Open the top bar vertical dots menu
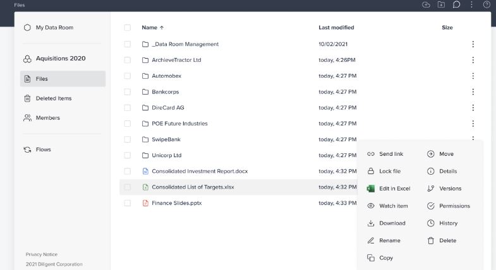The width and height of the screenshot is (496, 270). (471, 4)
